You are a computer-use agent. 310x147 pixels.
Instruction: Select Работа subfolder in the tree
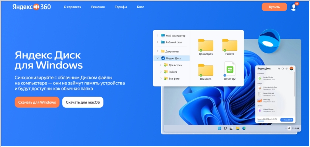(x=170, y=72)
